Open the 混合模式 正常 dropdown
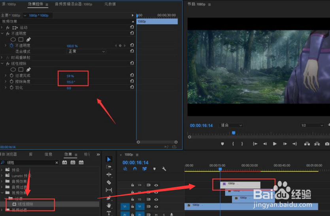 pos(86,51)
